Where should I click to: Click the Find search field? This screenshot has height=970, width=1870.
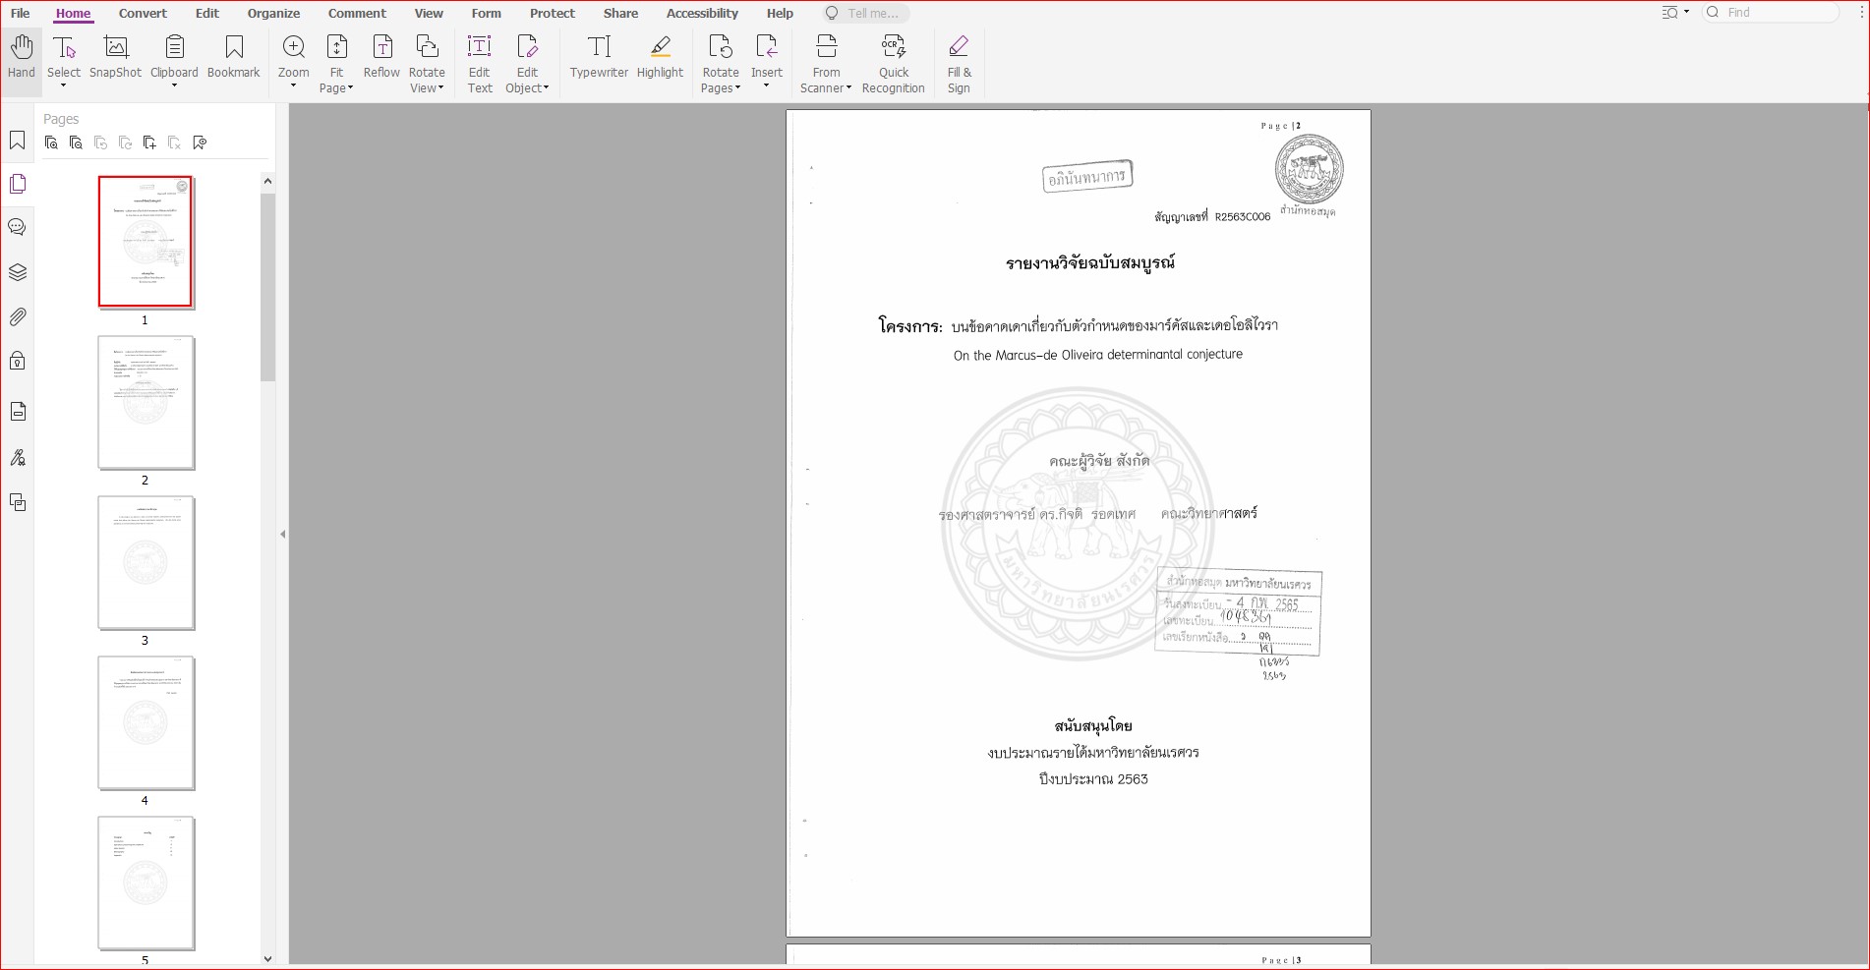coord(1771,13)
